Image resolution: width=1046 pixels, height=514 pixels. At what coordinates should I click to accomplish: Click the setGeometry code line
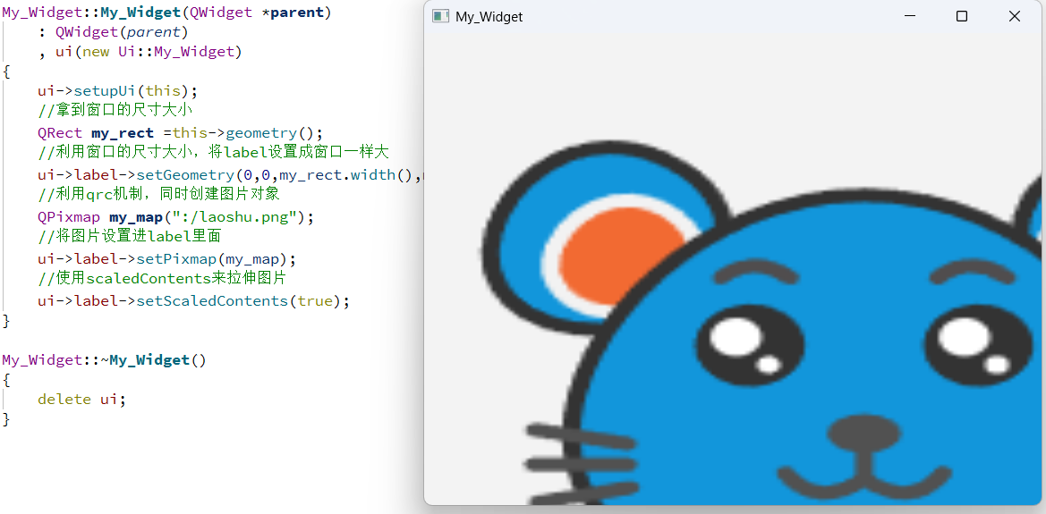pos(231,175)
